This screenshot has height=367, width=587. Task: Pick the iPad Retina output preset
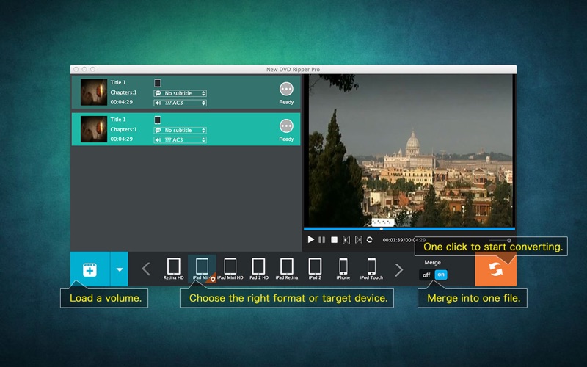coord(287,269)
